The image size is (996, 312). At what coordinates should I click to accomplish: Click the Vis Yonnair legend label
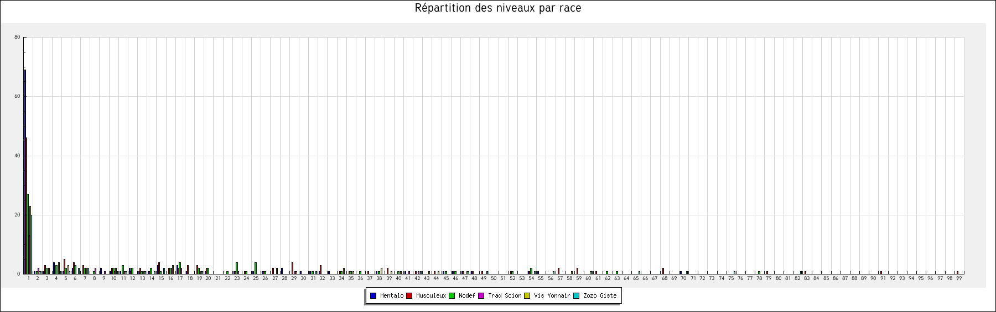point(552,296)
